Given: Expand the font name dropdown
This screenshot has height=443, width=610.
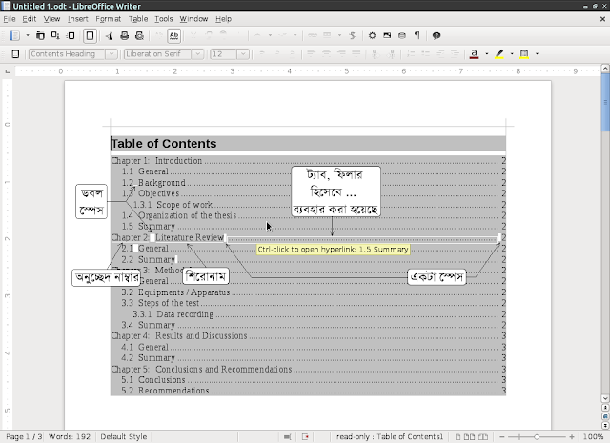Looking at the screenshot, I should click(x=197, y=54).
